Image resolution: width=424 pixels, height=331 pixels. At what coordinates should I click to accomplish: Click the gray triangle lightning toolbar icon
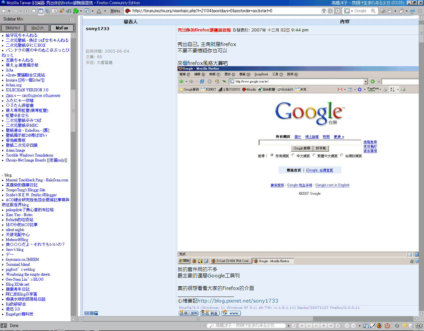click(99, 11)
